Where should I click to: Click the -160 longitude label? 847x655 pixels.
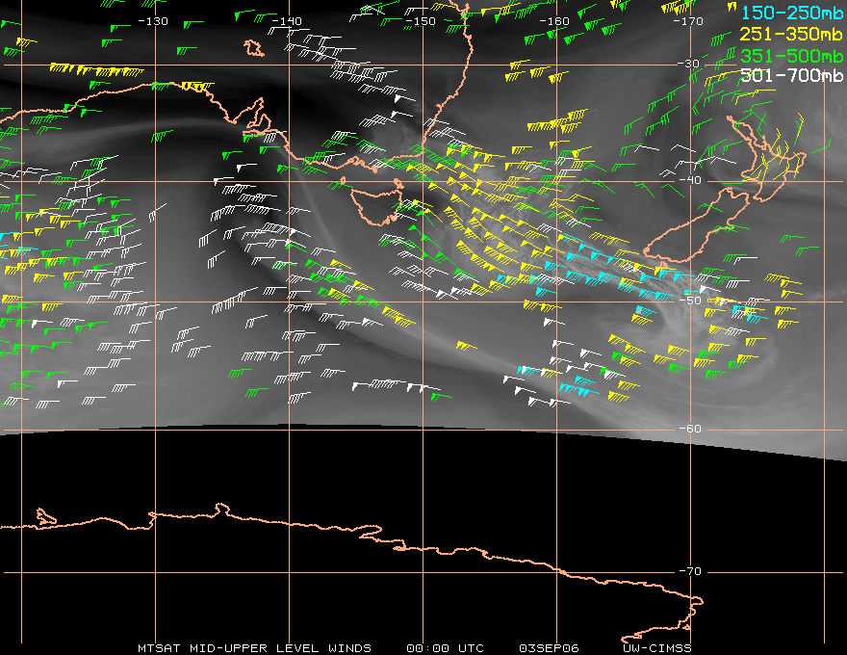(554, 21)
